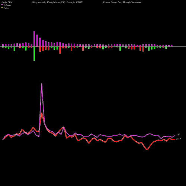Click '(Cronos Group Inc.) MunafaSutra.com' text
Screen dimensions: 186x186
[x=122, y=2]
